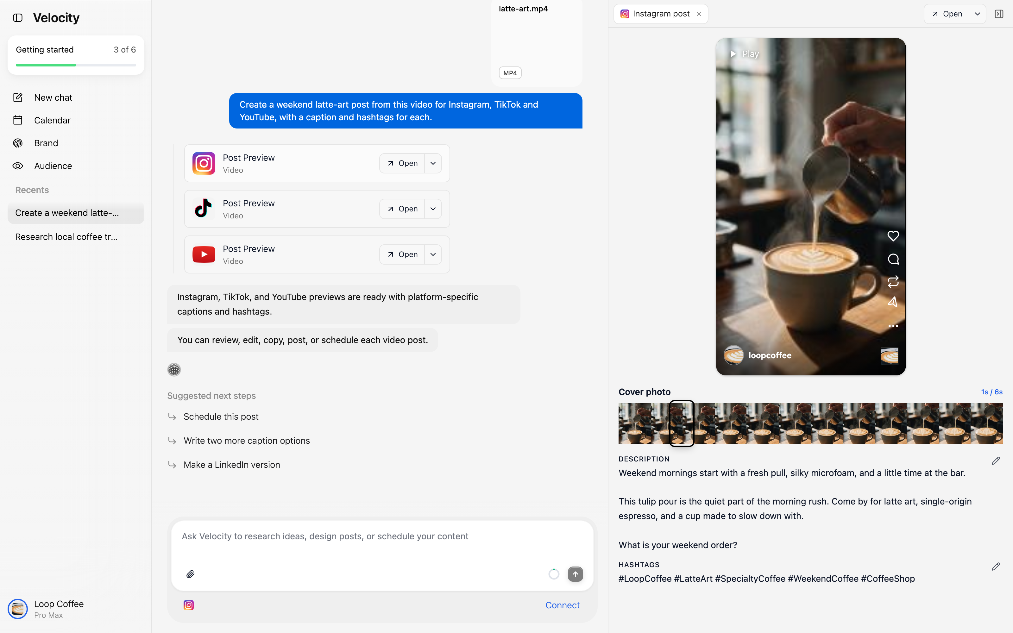This screenshot has height=633, width=1013.
Task: Click the loopcoffee username on preview
Action: pos(770,355)
